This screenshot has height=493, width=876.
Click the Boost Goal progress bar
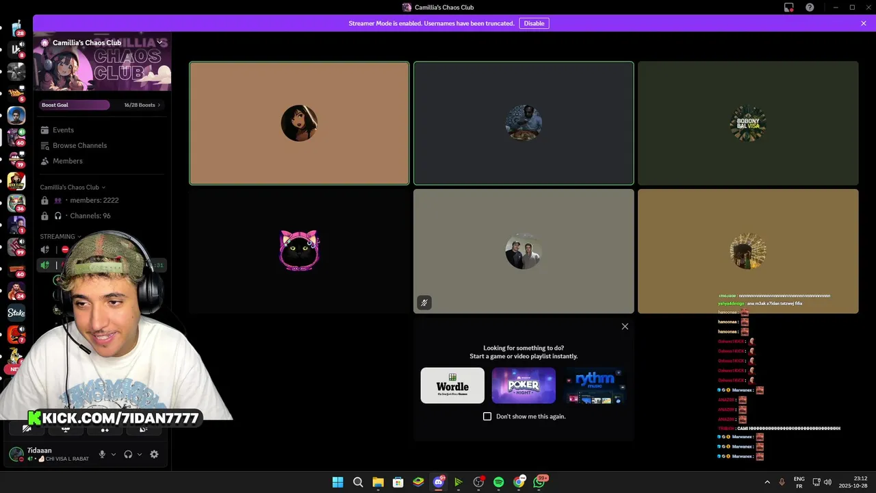[x=74, y=105]
